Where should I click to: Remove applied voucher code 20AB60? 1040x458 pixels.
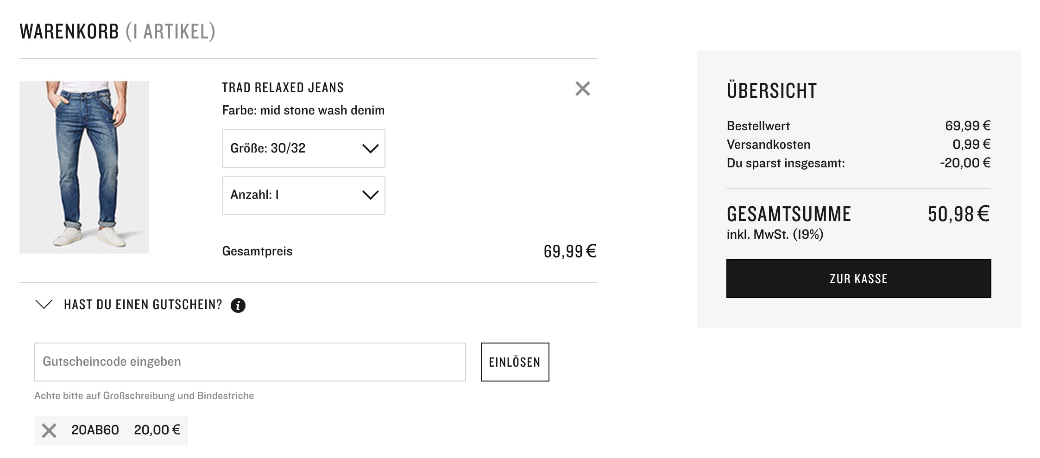point(49,431)
